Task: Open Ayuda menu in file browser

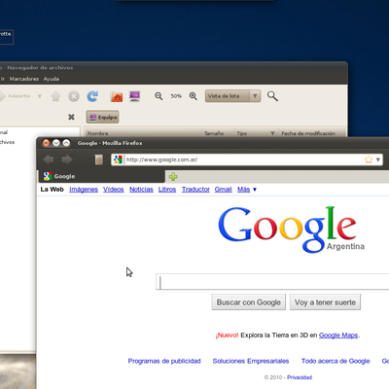Action: (52, 79)
